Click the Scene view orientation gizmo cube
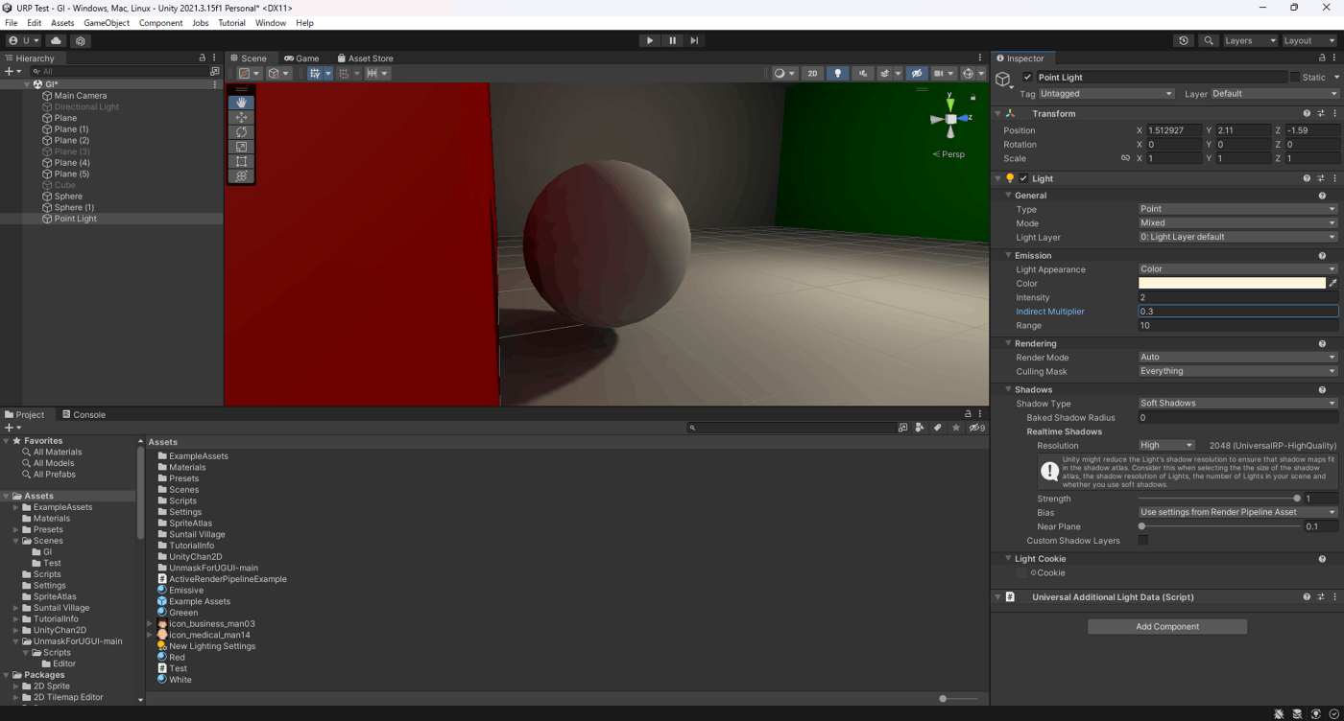This screenshot has height=721, width=1344. click(950, 119)
